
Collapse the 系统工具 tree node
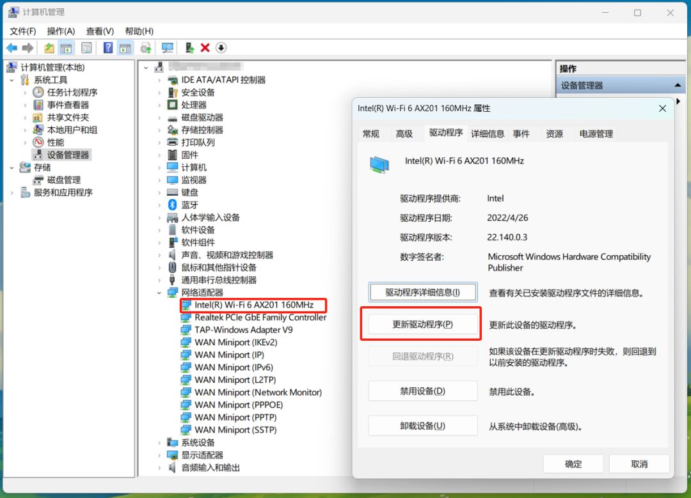[x=12, y=80]
